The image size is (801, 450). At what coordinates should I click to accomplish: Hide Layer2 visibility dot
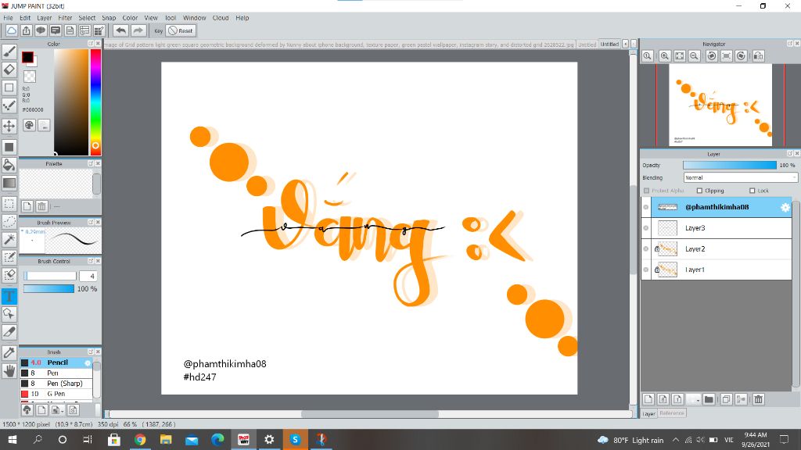click(646, 249)
